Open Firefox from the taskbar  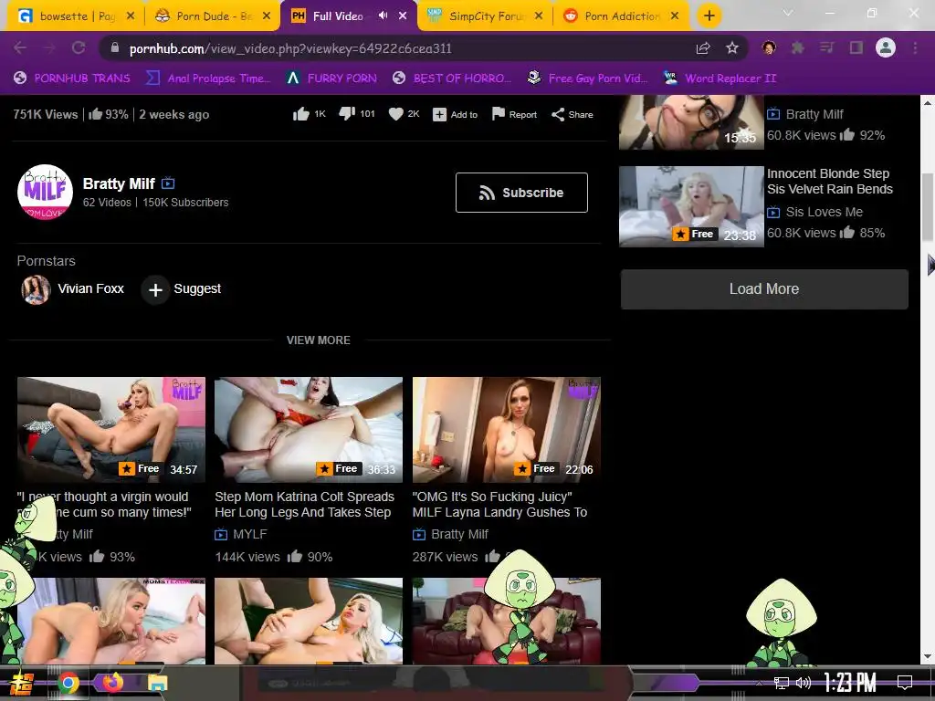click(x=113, y=683)
